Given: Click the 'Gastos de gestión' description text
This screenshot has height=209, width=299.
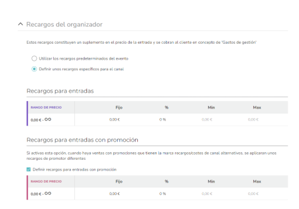Looking at the screenshot, I should point(141,42).
